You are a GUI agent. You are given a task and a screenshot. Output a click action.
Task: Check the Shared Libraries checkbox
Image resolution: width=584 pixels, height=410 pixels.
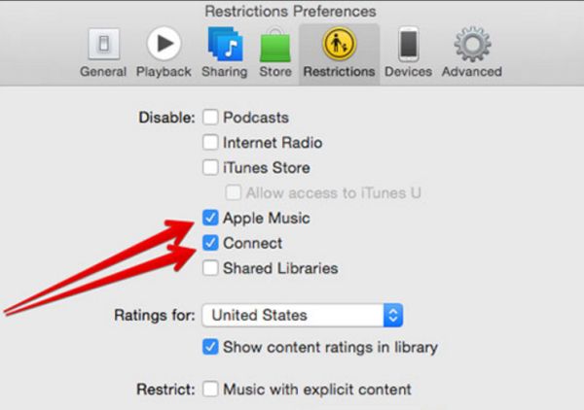coord(210,268)
